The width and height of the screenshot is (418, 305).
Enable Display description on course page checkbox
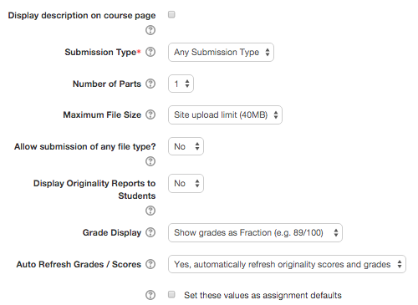171,14
